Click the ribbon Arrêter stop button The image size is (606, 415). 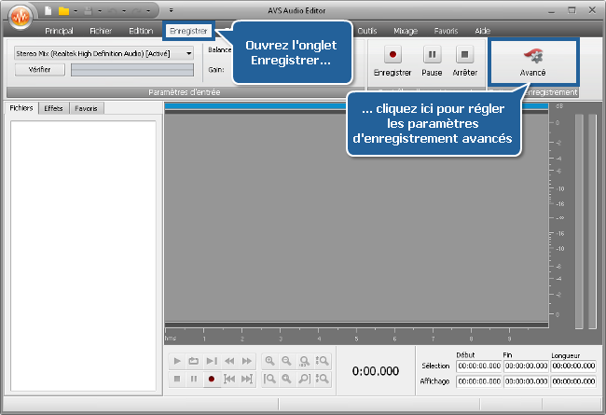point(465,62)
